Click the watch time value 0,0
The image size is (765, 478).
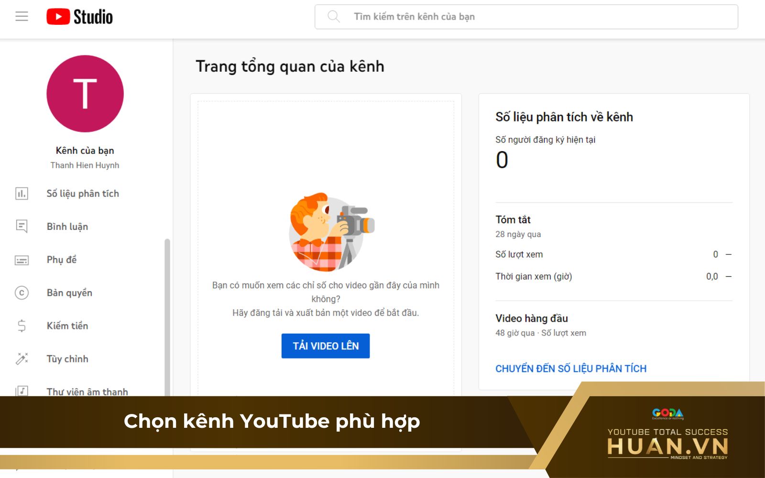pyautogui.click(x=712, y=276)
